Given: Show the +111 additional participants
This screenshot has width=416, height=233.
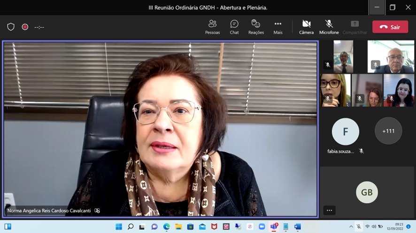Looking at the screenshot, I should 388,131.
